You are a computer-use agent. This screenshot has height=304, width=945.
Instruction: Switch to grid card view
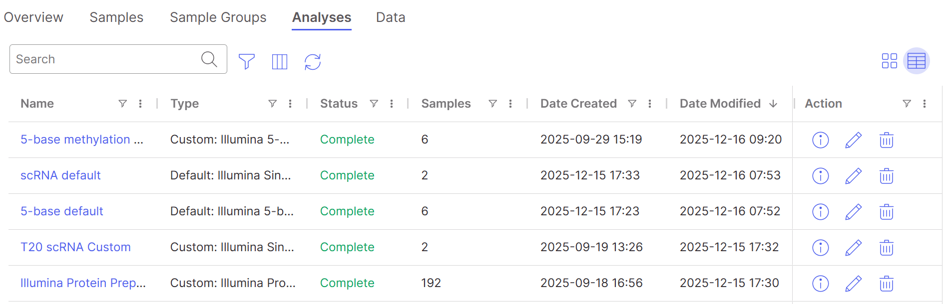[x=889, y=61]
